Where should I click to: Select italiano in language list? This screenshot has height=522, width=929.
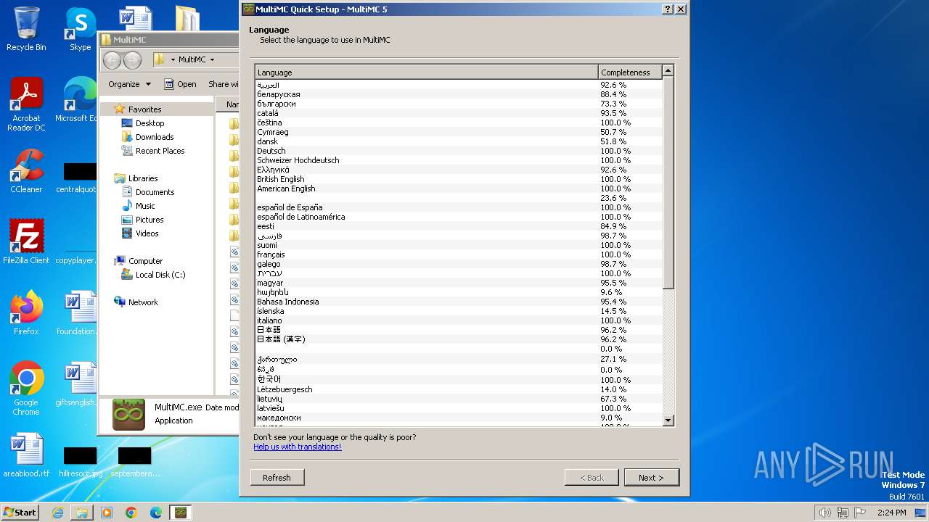(x=459, y=320)
